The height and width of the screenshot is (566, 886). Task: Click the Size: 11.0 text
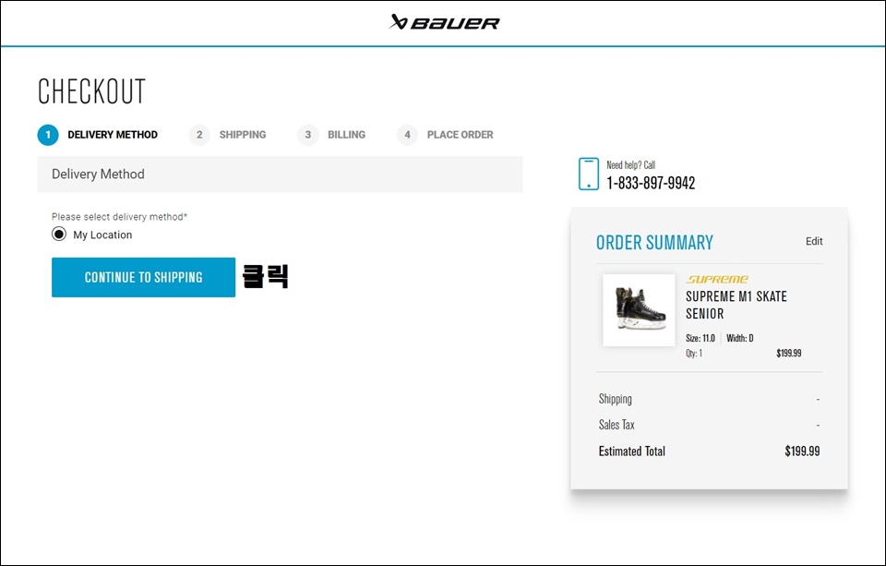(700, 338)
